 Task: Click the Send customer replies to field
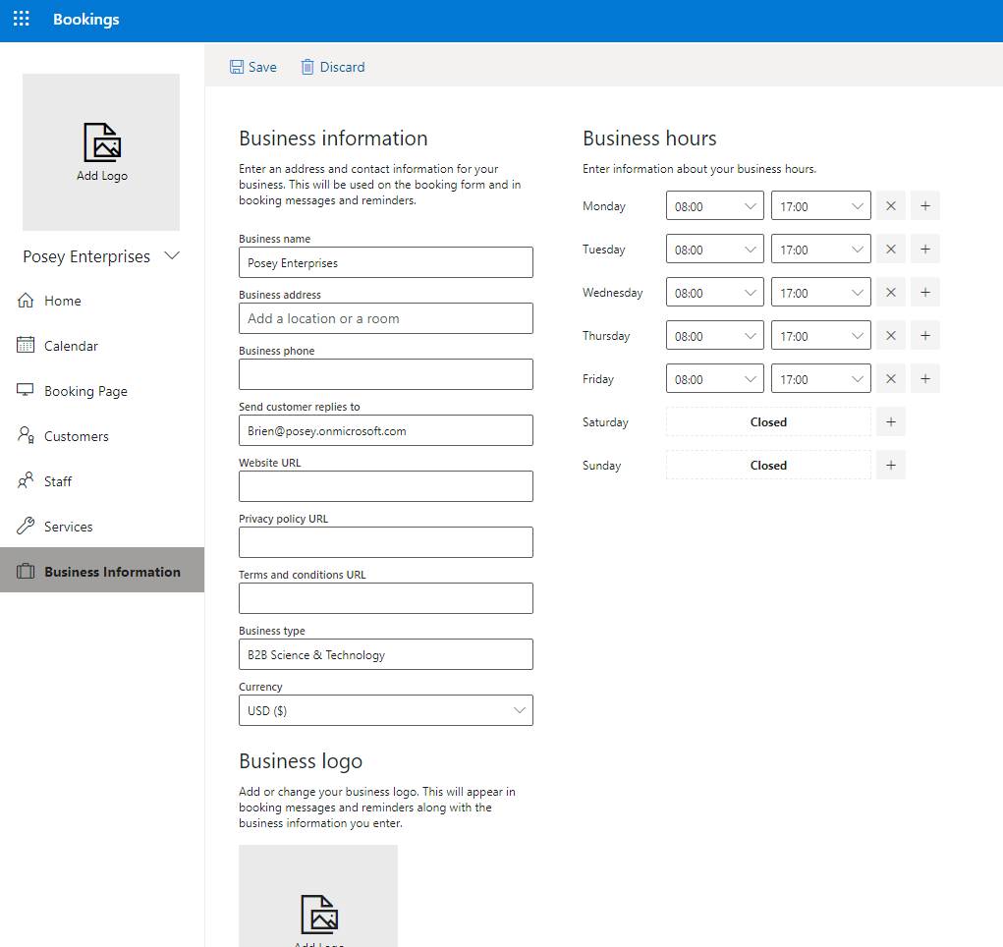pyautogui.click(x=386, y=430)
